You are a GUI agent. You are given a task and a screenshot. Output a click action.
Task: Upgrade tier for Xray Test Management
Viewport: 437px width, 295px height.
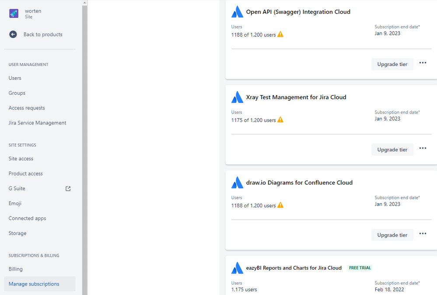392,150
